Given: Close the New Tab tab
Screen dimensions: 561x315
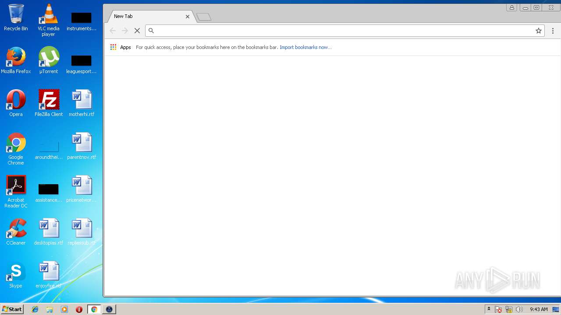Looking at the screenshot, I should (188, 17).
